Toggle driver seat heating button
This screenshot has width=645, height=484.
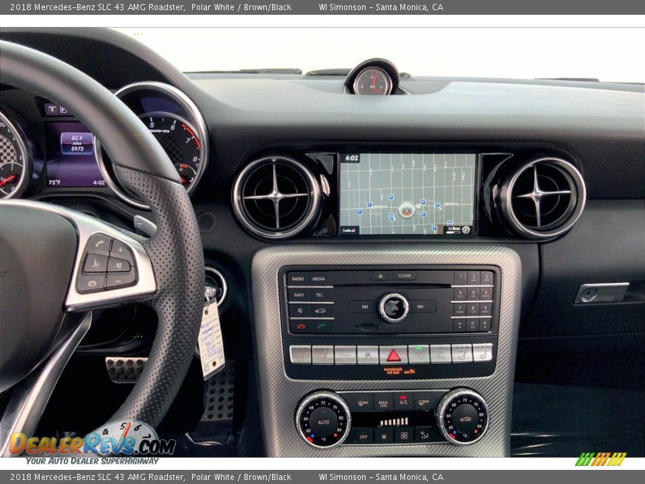(x=301, y=355)
